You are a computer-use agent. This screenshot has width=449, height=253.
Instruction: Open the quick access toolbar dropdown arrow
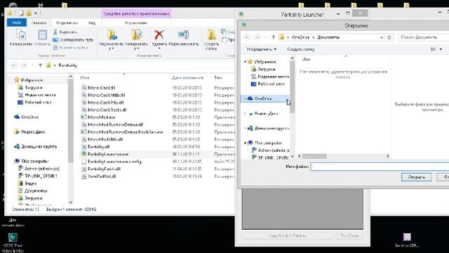(36, 13)
